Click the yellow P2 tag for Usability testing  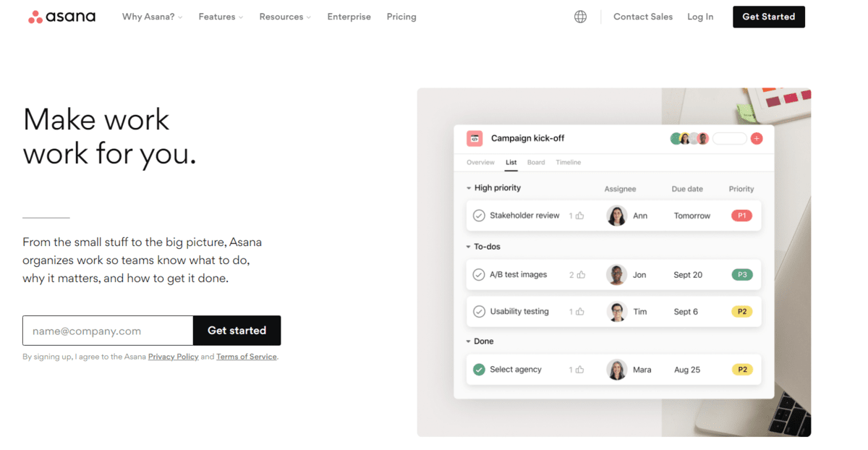coord(742,312)
